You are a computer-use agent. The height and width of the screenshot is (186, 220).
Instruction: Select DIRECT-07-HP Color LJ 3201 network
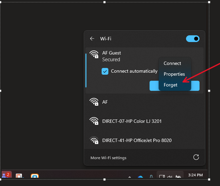tap(144, 121)
